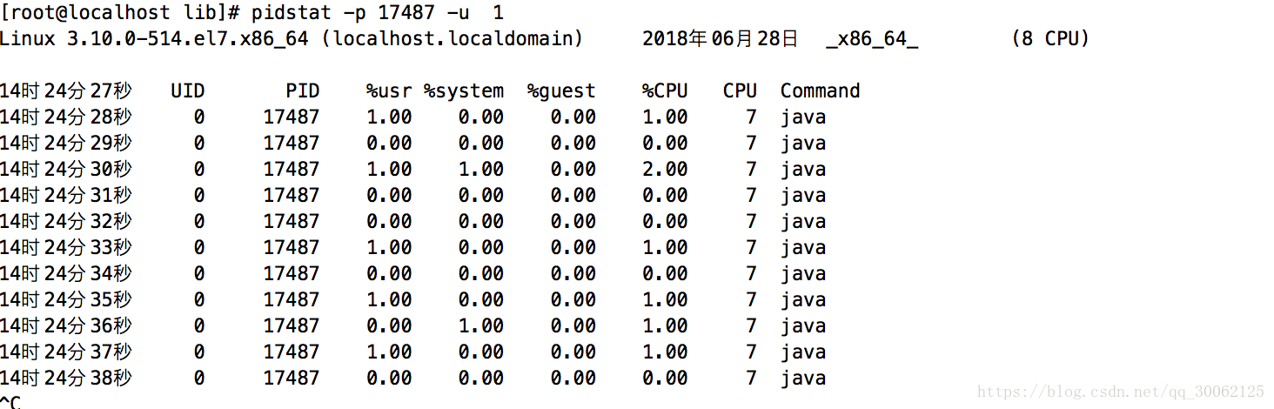Click timestamp 14时24分37秒

(x=66, y=352)
